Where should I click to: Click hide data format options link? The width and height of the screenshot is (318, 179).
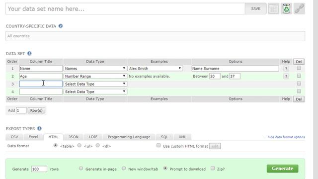pyautogui.click(x=285, y=137)
